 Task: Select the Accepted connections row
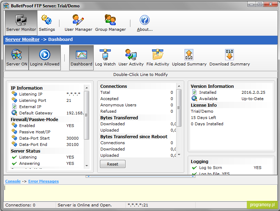(138, 99)
